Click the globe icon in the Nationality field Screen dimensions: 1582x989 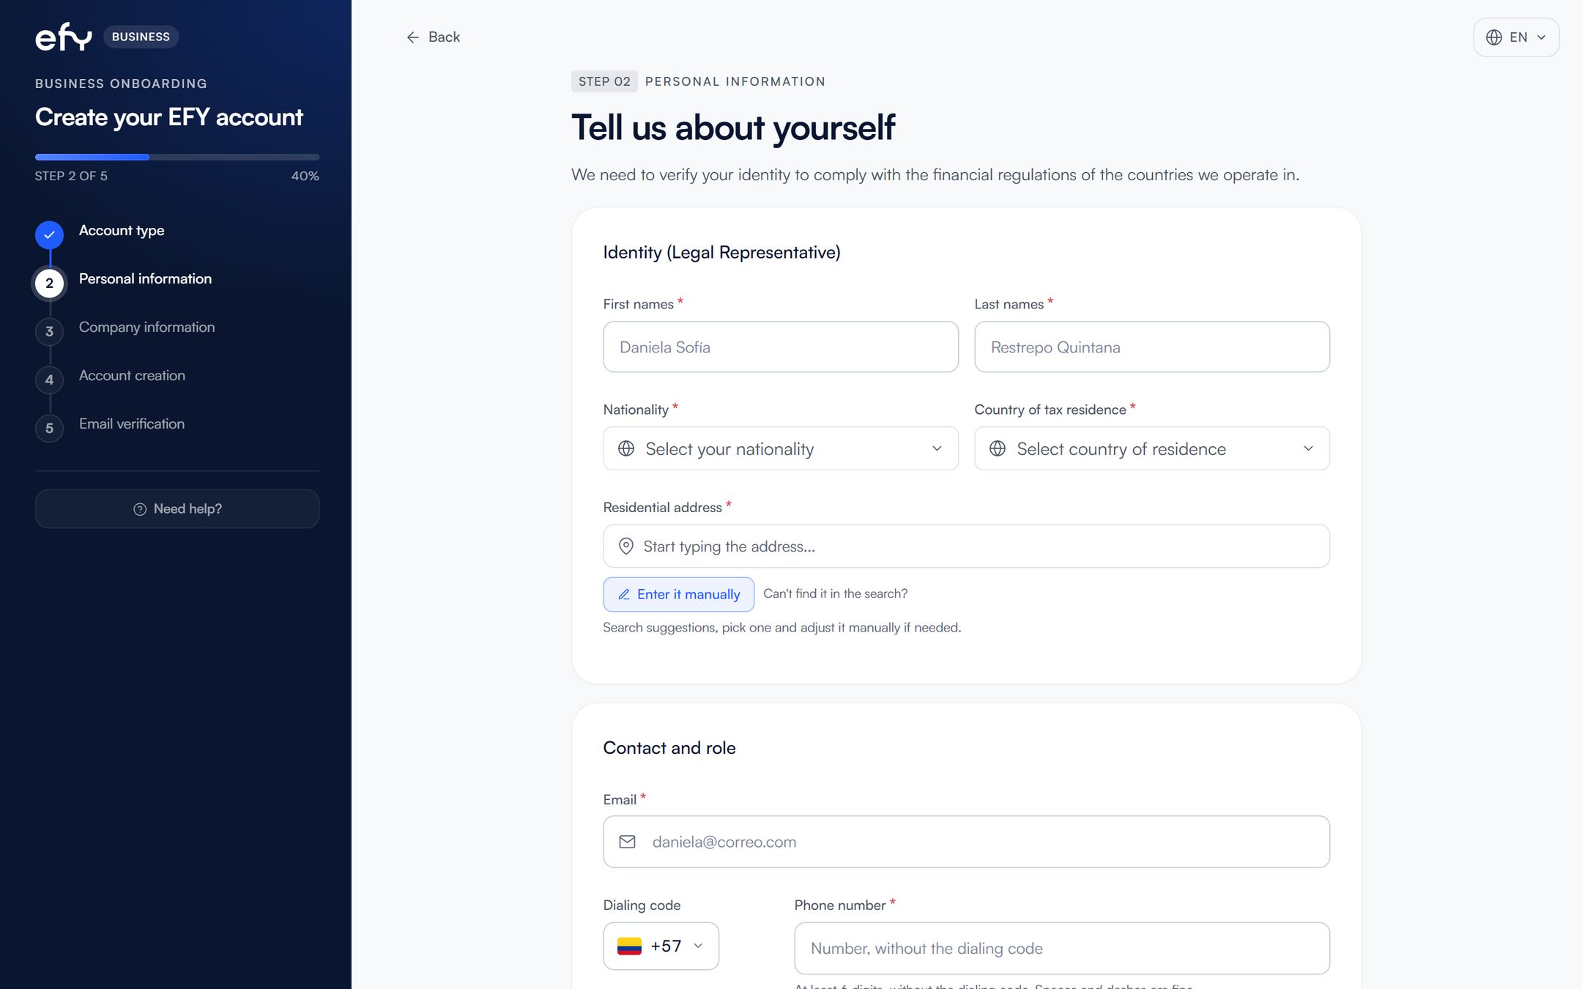tap(626, 448)
